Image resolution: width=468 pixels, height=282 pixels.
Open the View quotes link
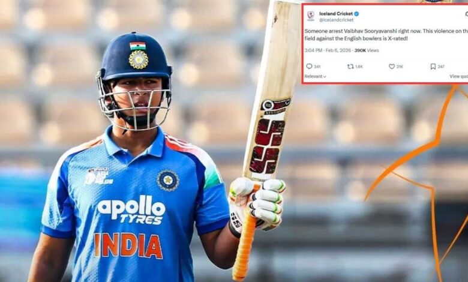tap(459, 76)
